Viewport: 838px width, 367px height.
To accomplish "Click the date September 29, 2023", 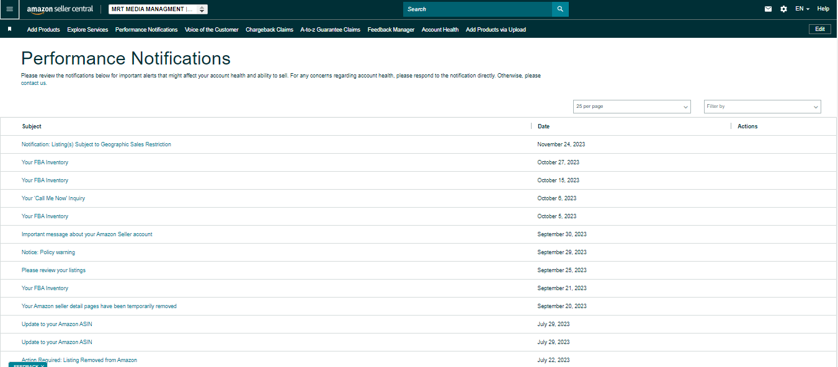I will (x=562, y=252).
